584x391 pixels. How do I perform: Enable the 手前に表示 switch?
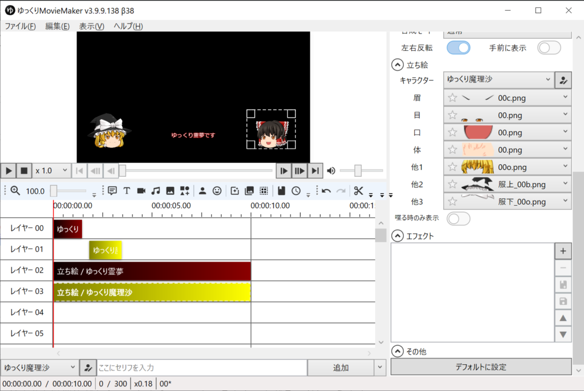[549, 48]
